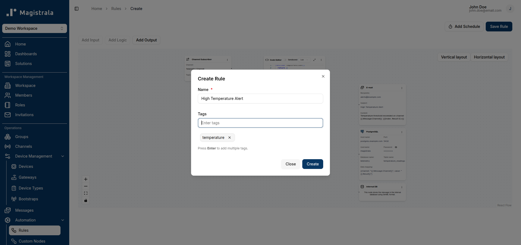Go to Solutions in sidebar

pos(34,64)
